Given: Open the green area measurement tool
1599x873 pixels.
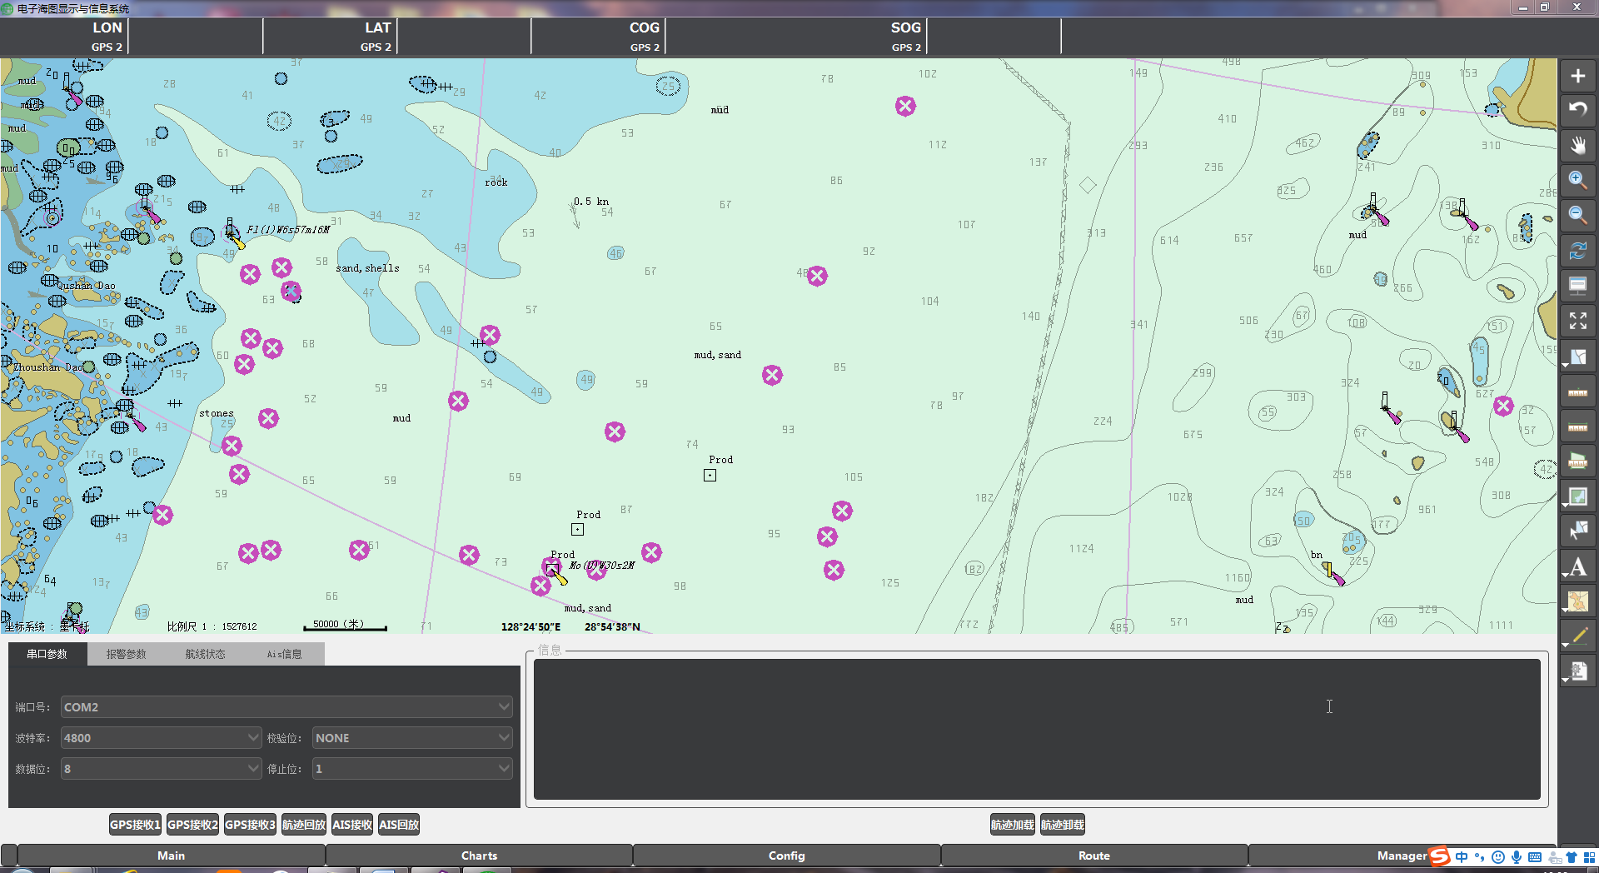Looking at the screenshot, I should coord(1577,461).
